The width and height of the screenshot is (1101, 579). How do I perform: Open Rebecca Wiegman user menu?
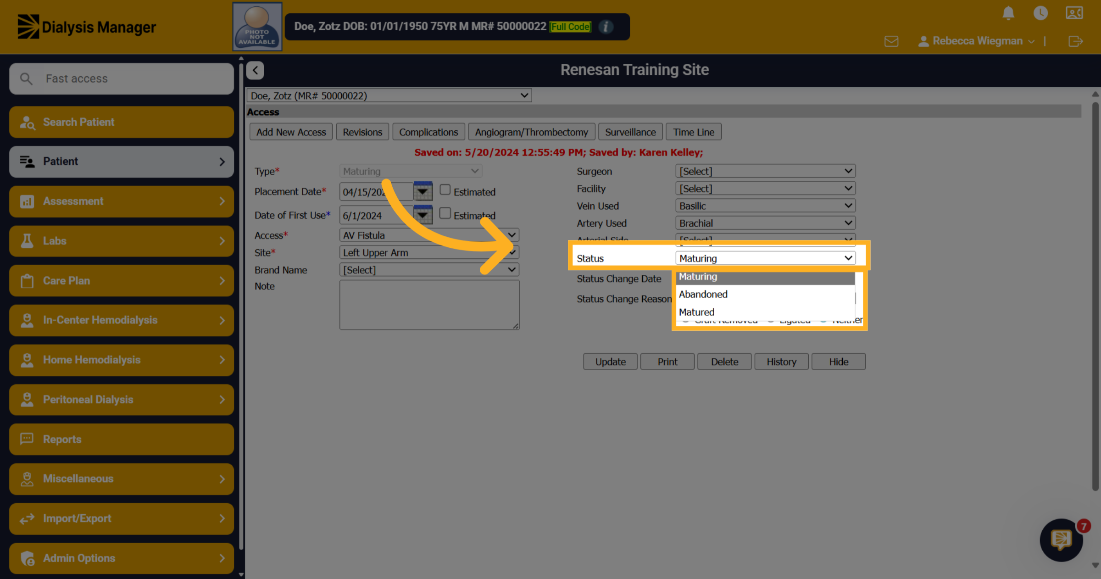click(976, 41)
